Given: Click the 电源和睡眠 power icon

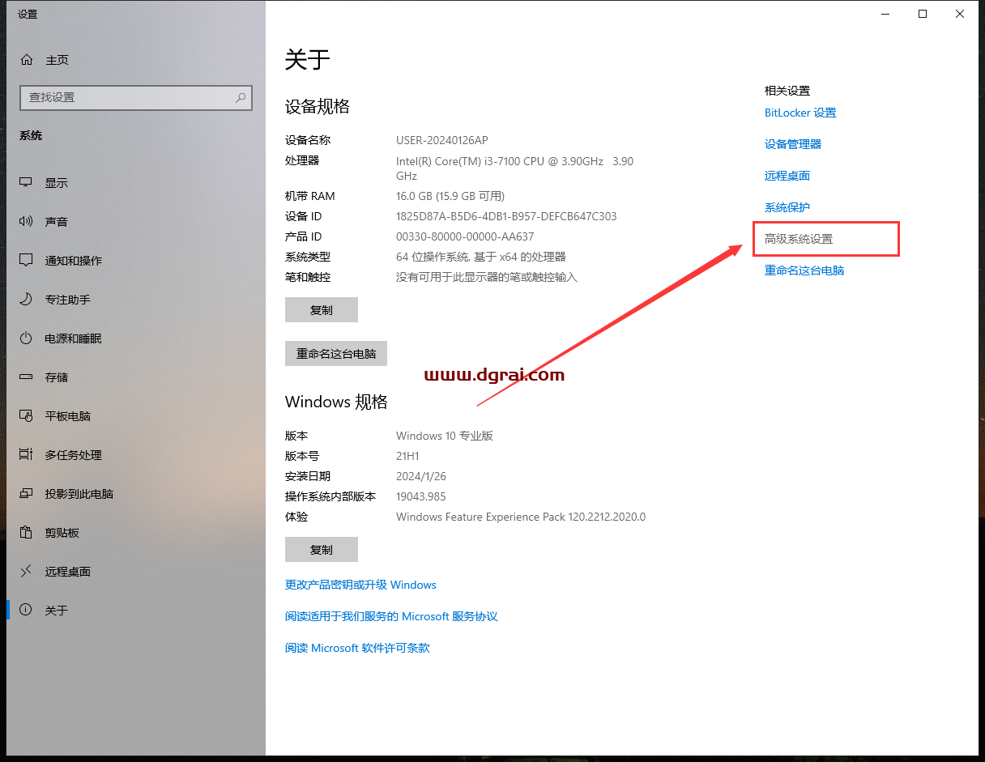Looking at the screenshot, I should 27,338.
